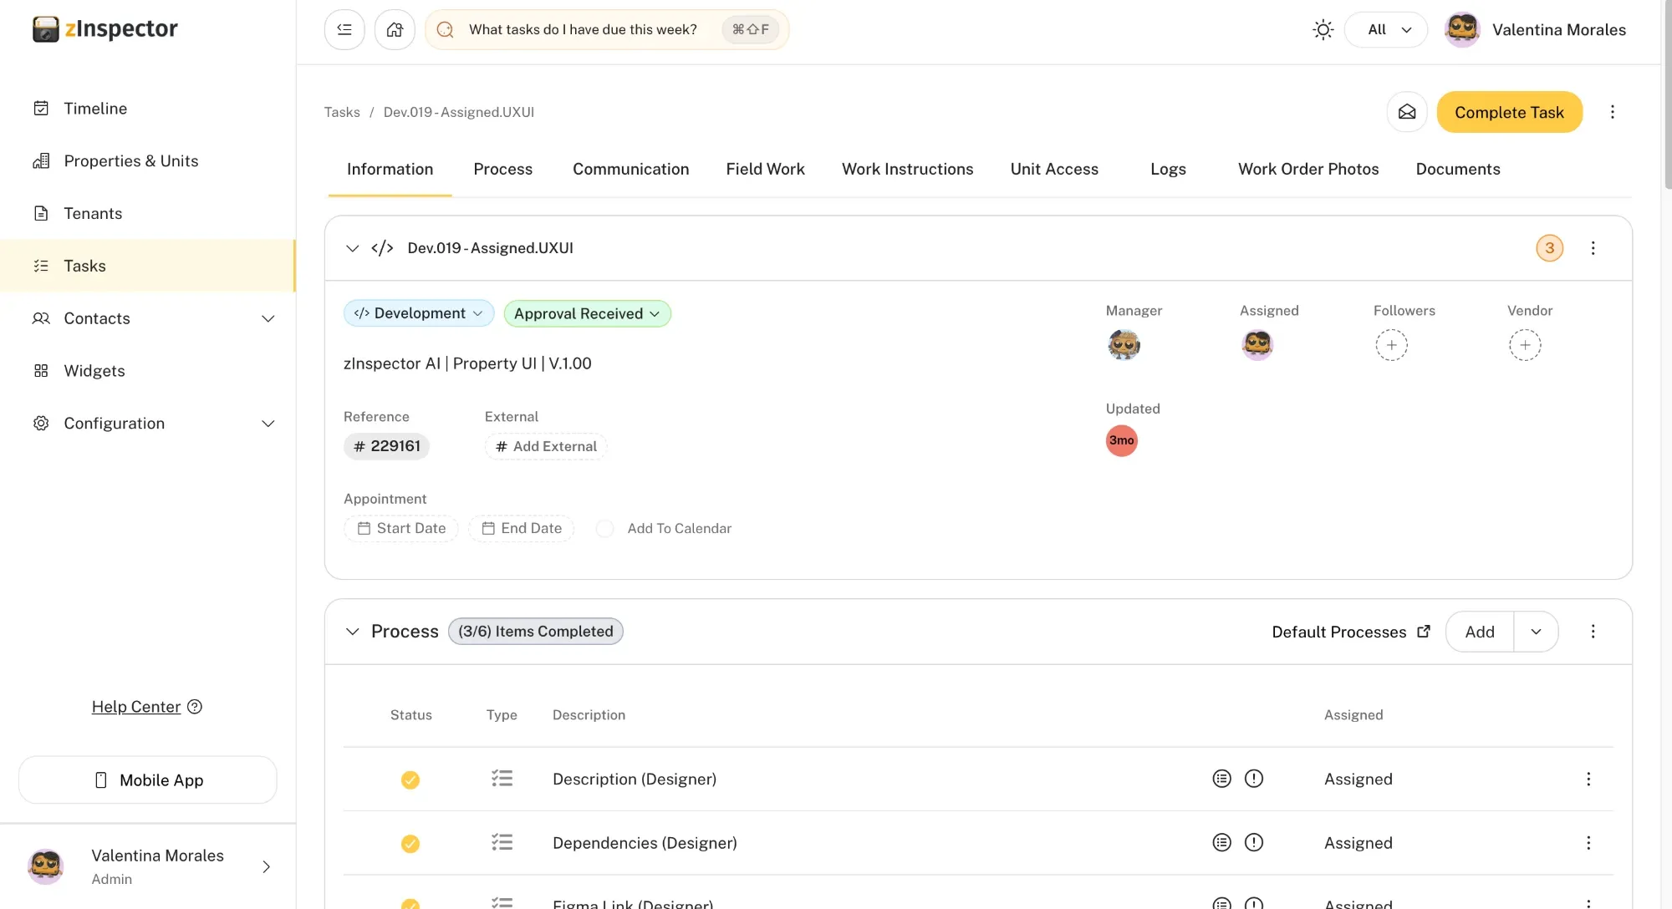This screenshot has height=909, width=1672.
Task: Open the home icon button
Action: [395, 29]
